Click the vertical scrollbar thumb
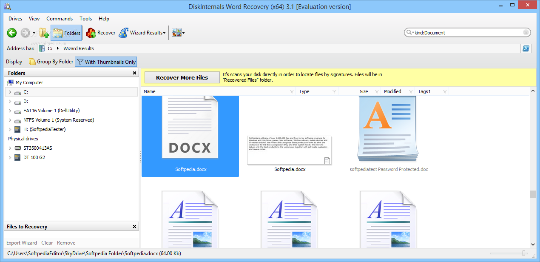The height and width of the screenshot is (262, 540). (x=533, y=194)
